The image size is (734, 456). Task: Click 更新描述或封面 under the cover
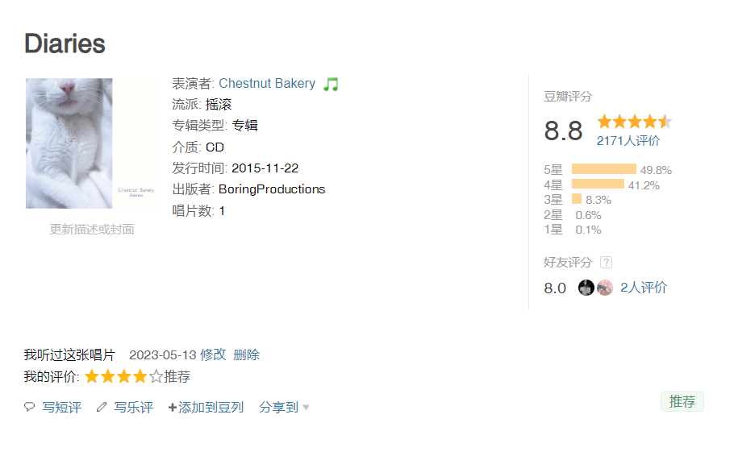tap(91, 230)
